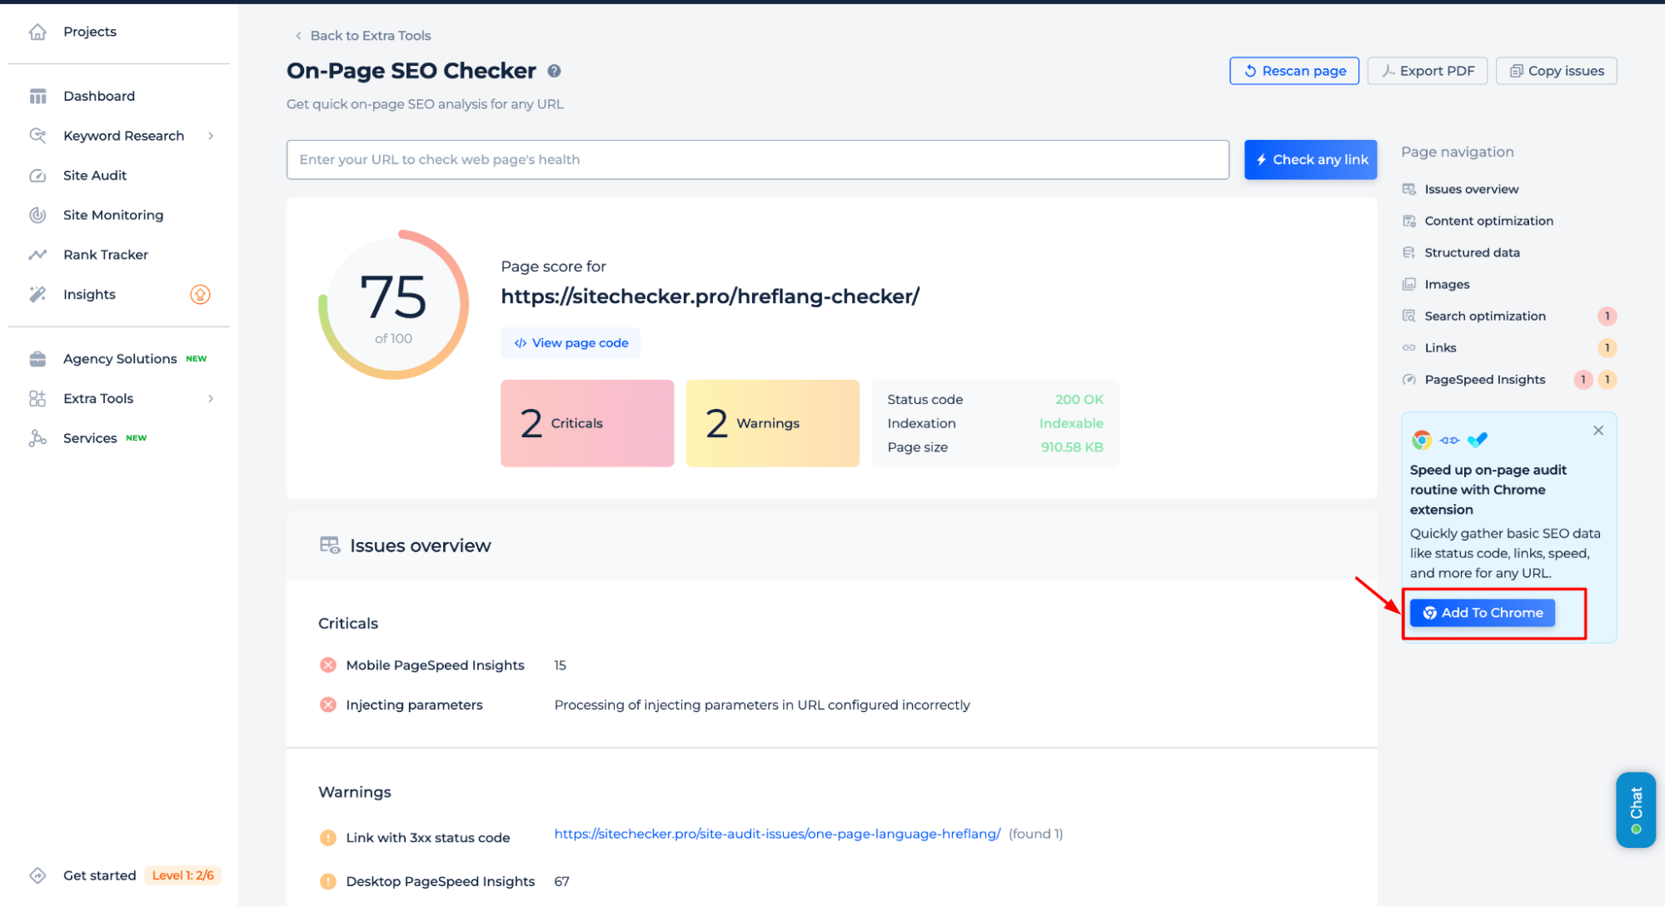Expand the Keyword Research submenu chevron
Viewport: 1665px width, 907px height.
pos(211,136)
